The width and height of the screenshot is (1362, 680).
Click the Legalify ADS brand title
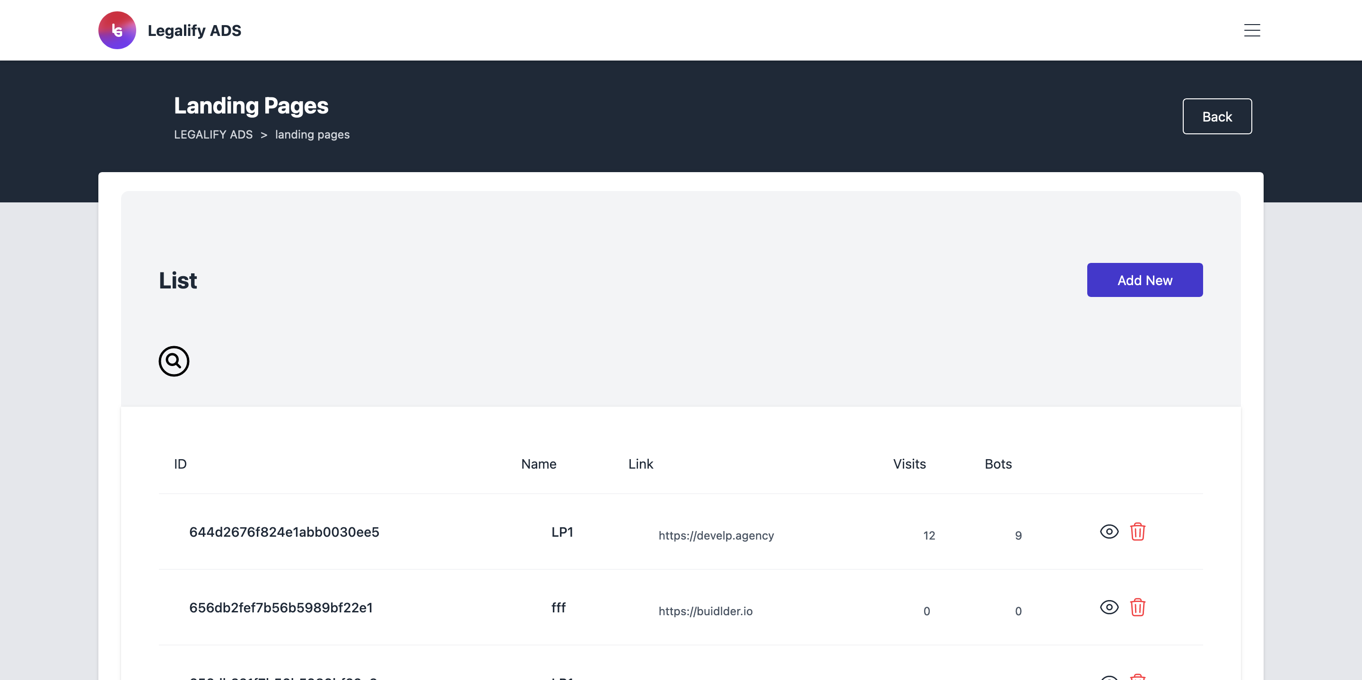point(194,30)
